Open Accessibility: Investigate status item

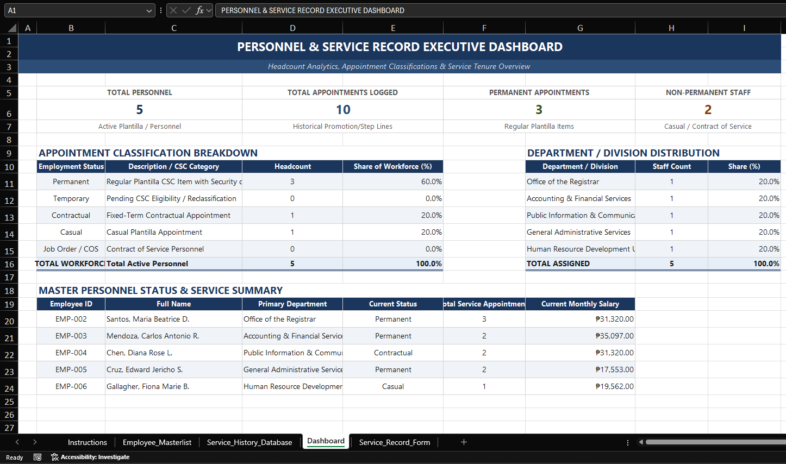(90, 457)
